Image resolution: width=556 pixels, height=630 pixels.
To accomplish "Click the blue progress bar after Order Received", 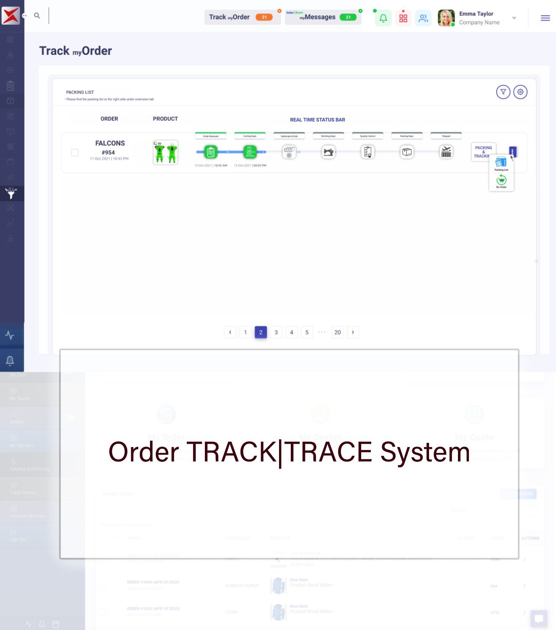I will tap(230, 152).
